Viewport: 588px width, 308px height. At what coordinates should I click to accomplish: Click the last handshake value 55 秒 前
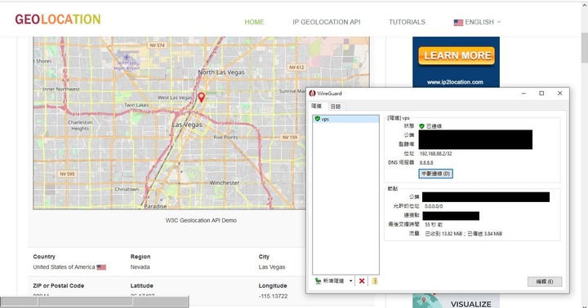pos(434,225)
